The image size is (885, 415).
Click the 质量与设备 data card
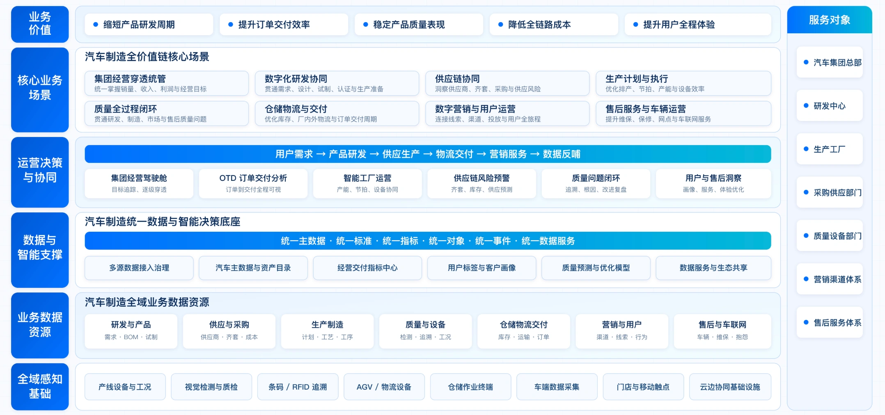click(425, 331)
